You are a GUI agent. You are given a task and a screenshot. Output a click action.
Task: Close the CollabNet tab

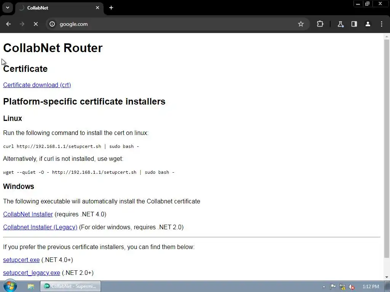(x=97, y=8)
